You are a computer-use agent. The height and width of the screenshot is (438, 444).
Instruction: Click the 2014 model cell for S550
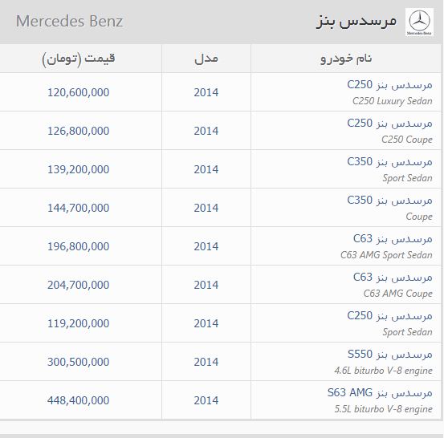(x=206, y=362)
